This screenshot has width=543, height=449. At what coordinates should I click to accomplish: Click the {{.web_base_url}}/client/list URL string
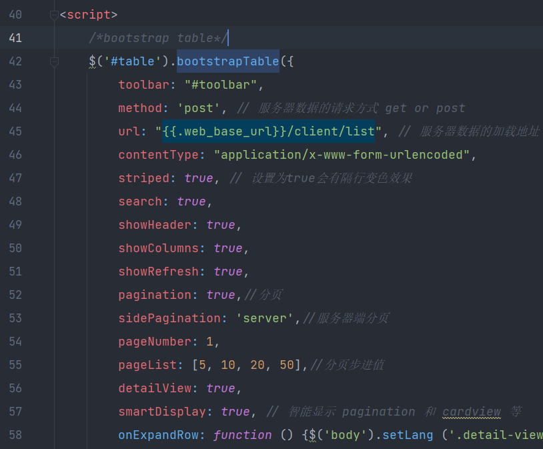(268, 131)
